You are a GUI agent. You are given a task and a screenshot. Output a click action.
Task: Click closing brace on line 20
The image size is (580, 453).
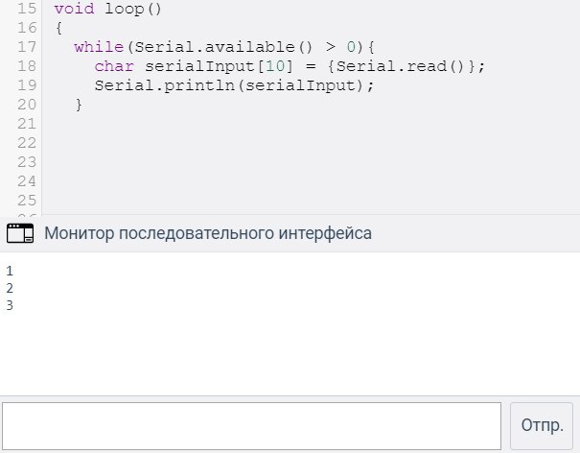(x=79, y=106)
